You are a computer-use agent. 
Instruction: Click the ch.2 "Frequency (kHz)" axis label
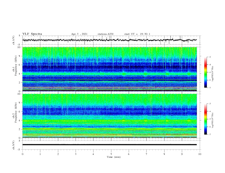pos(16,113)
